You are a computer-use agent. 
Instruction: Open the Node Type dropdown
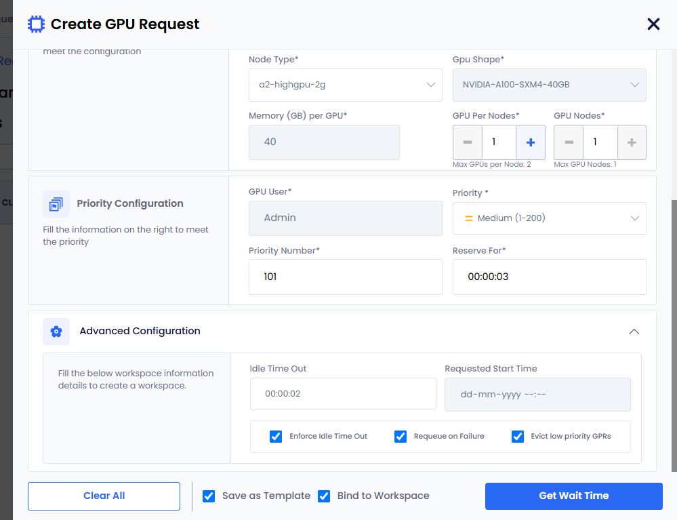tap(346, 85)
